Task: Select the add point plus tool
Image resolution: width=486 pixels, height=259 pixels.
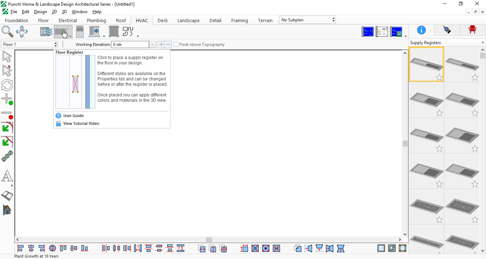Action: click(7, 99)
